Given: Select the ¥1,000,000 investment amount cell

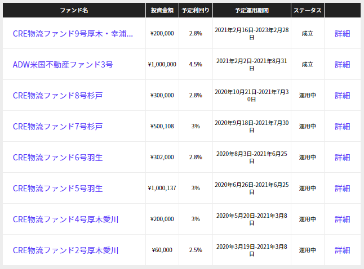Looking at the screenshot, I should point(162,64).
